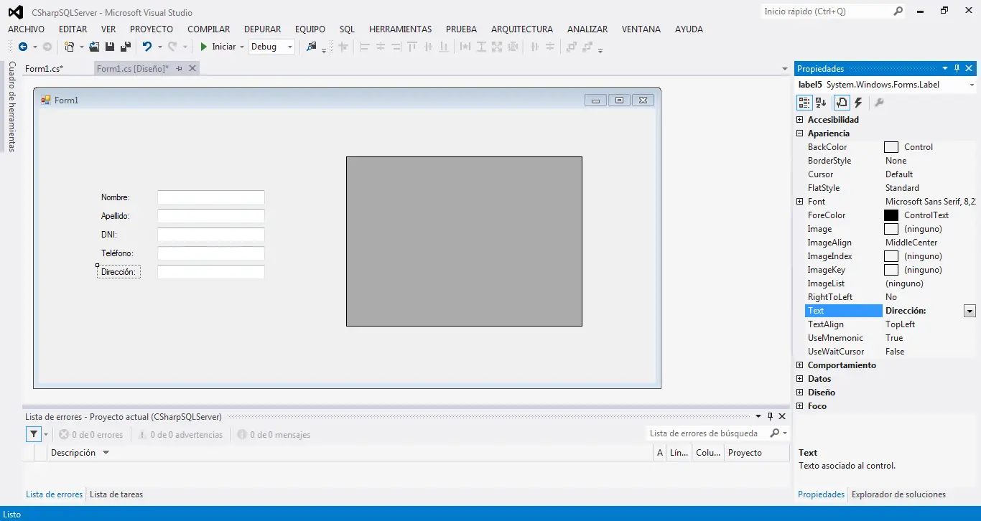Open the Iniciar button dropdown arrow
This screenshot has width=981, height=521.
[x=241, y=47]
